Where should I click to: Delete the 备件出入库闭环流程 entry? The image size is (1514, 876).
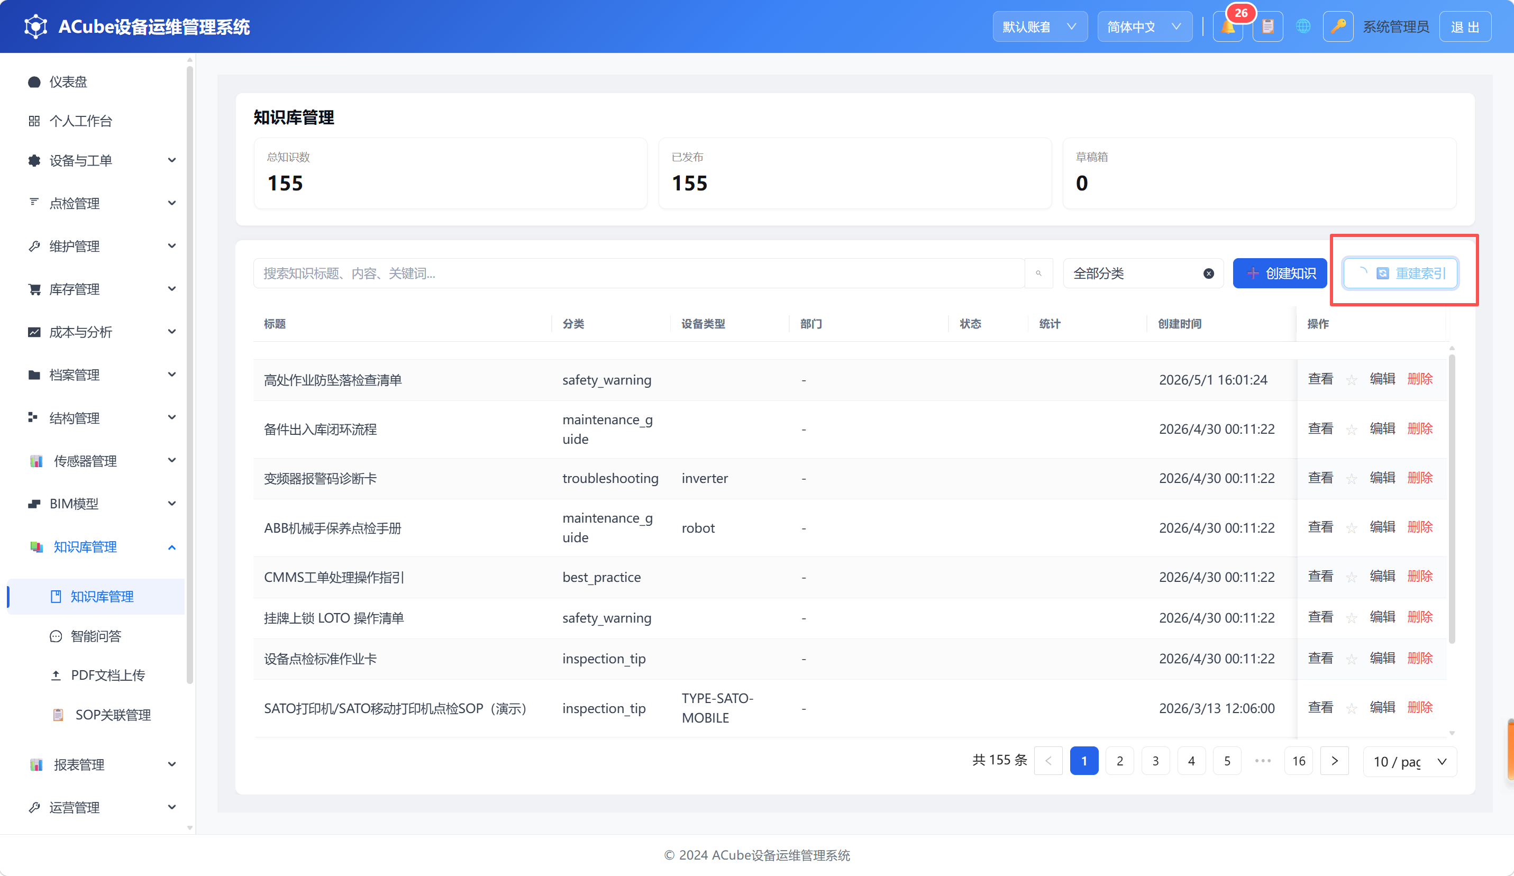(1420, 428)
